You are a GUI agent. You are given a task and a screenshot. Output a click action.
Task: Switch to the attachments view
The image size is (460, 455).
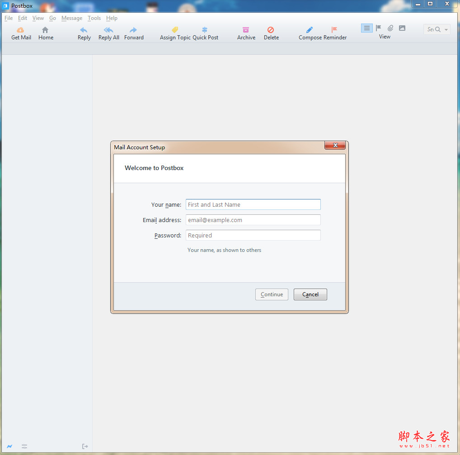coord(390,28)
